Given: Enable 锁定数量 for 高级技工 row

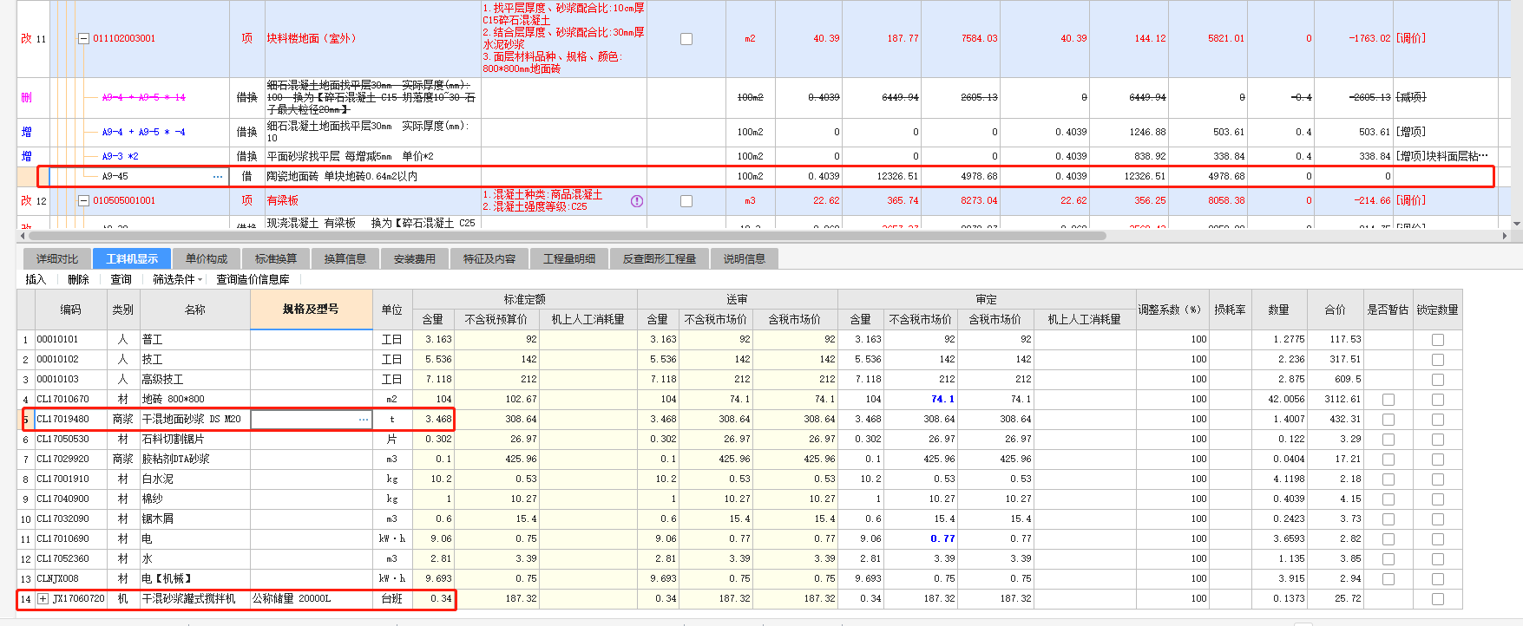Looking at the screenshot, I should [x=1438, y=380].
